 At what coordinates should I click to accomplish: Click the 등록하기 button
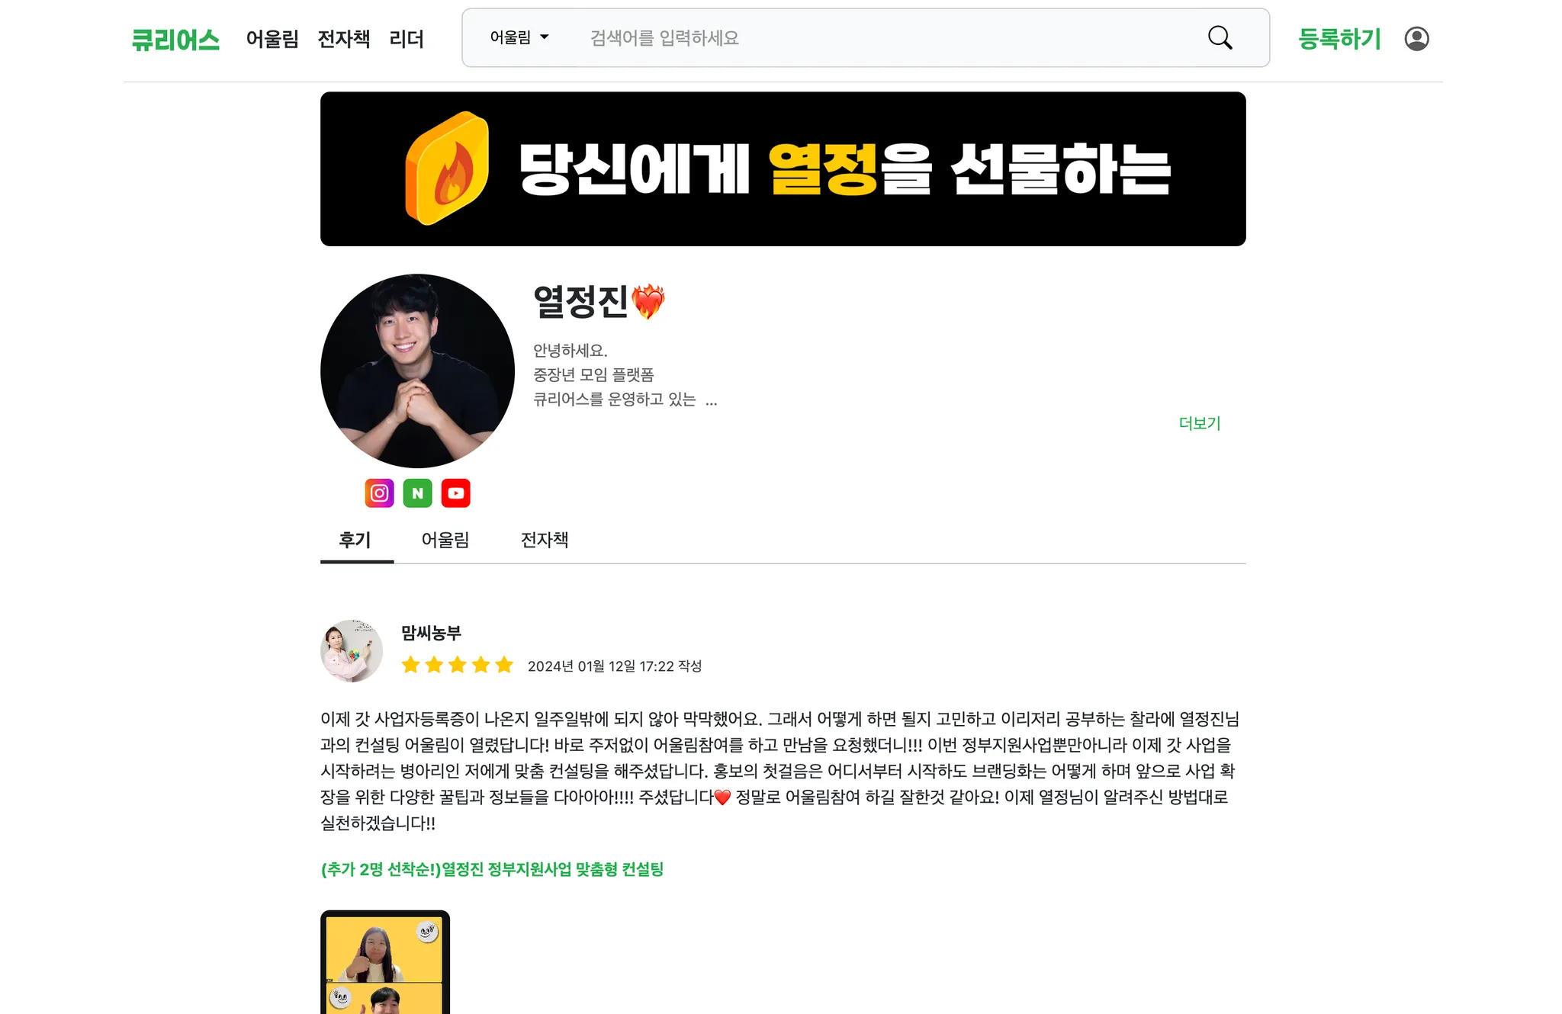coord(1339,39)
